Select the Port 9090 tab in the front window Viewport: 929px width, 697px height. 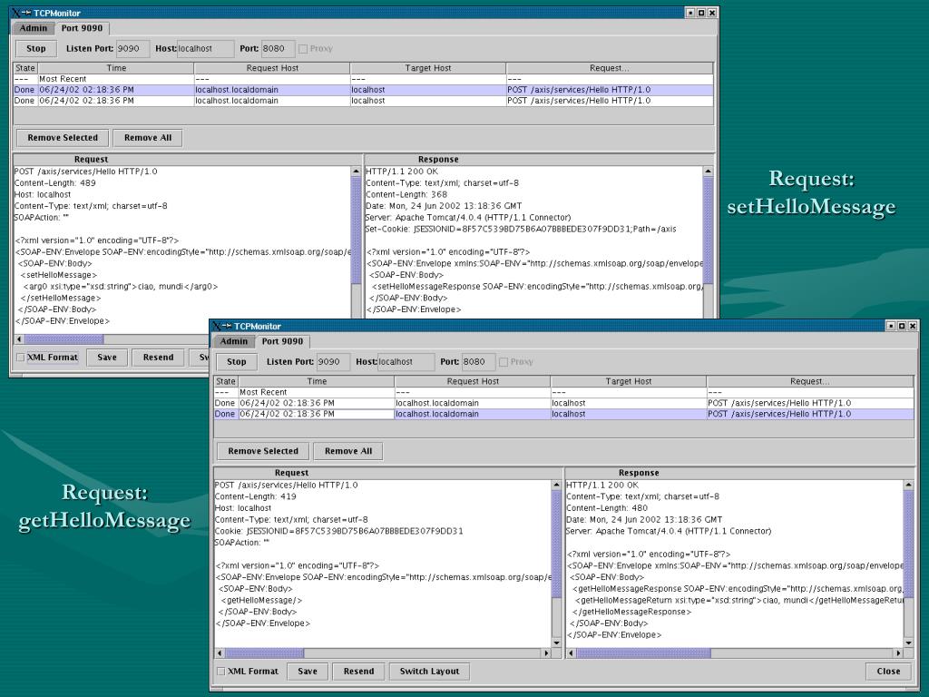pyautogui.click(x=282, y=341)
